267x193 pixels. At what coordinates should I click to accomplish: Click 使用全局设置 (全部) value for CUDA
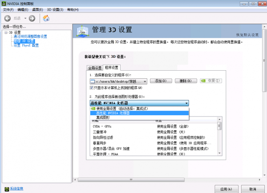click(173, 126)
